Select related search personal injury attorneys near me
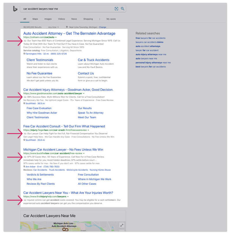The image size is (230, 234). [x=153, y=63]
